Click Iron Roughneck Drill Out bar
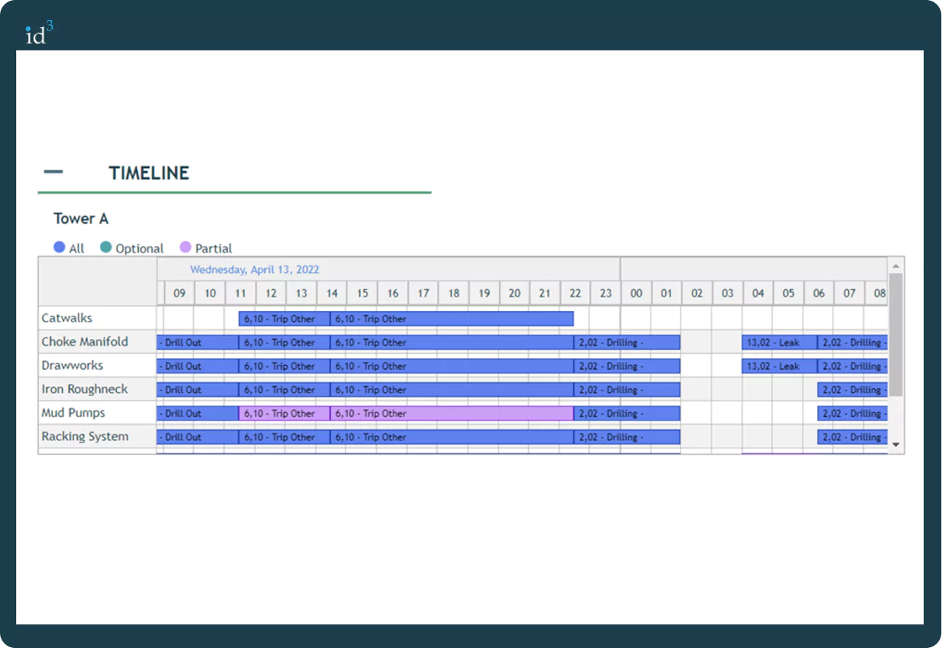The height and width of the screenshot is (648, 942). click(x=198, y=390)
